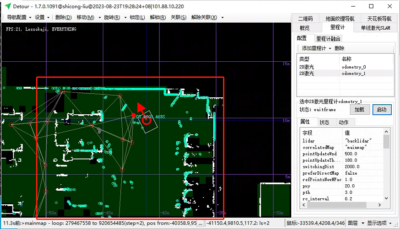Open the 显示选项 dropdown

(x=381, y=223)
